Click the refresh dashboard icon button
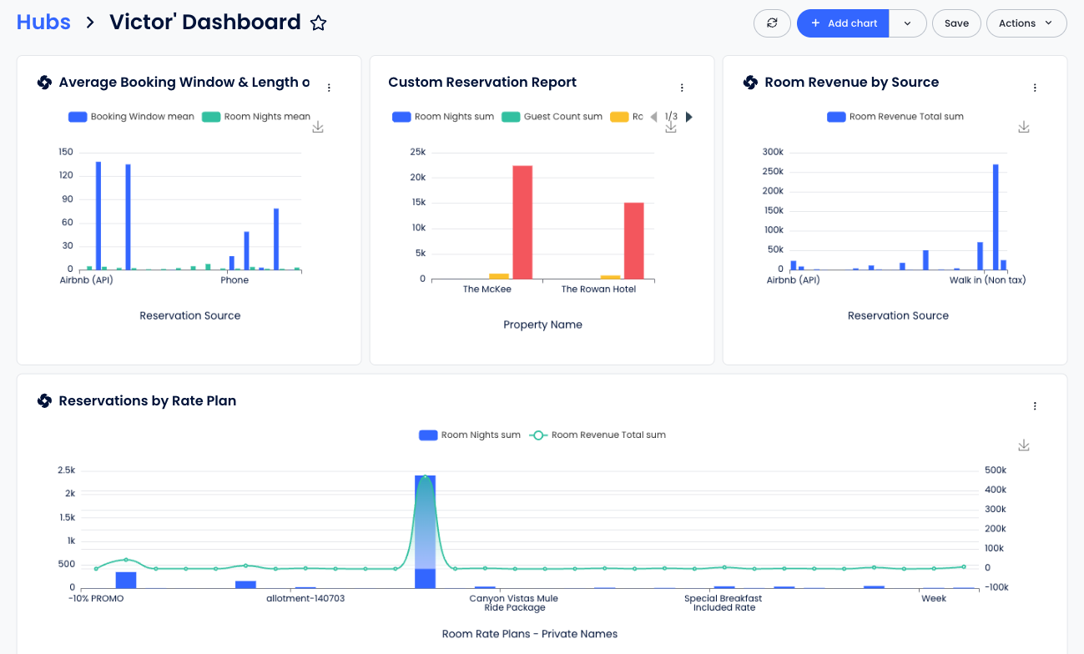 pyautogui.click(x=772, y=23)
